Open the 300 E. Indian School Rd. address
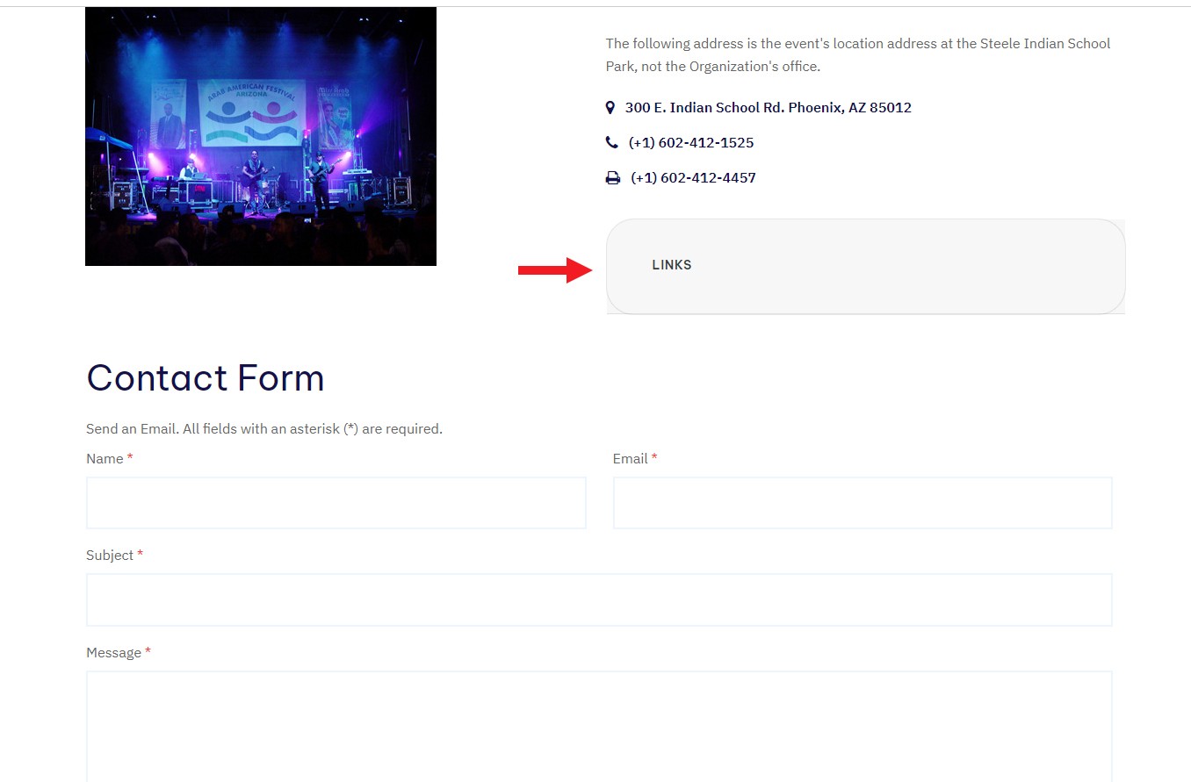Viewport: 1191px width, 782px height. click(768, 108)
